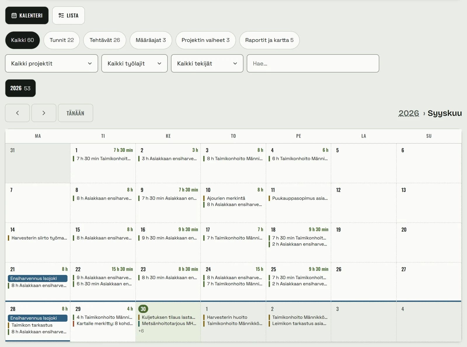Go to next month arrow
This screenshot has width=467, height=347.
44,113
